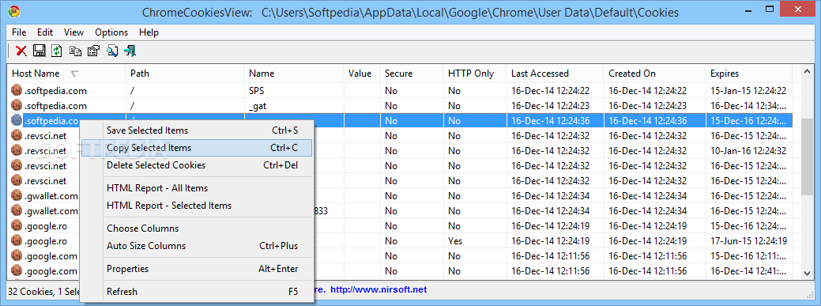821x306 pixels.
Task: Sort by the Expires column header
Action: 749,74
